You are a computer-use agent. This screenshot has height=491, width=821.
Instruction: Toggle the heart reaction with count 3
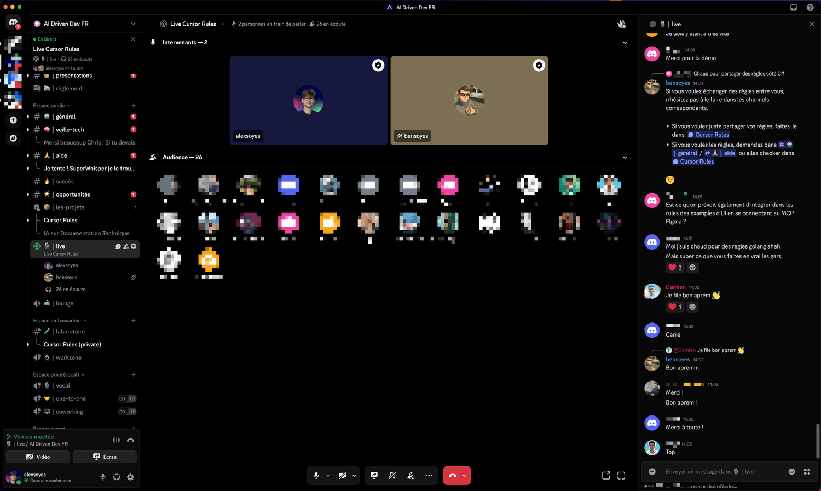tap(674, 267)
